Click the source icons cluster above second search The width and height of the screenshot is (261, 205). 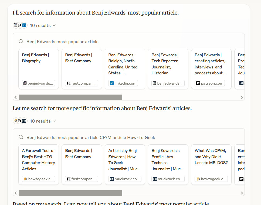click(20, 121)
